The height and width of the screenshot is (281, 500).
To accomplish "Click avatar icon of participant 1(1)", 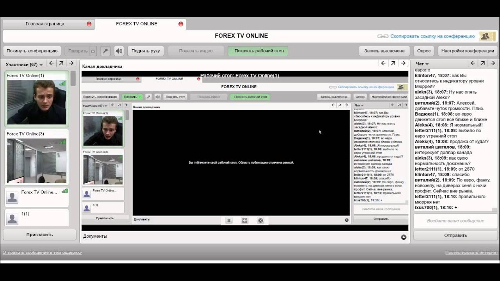I will pyautogui.click(x=12, y=219).
